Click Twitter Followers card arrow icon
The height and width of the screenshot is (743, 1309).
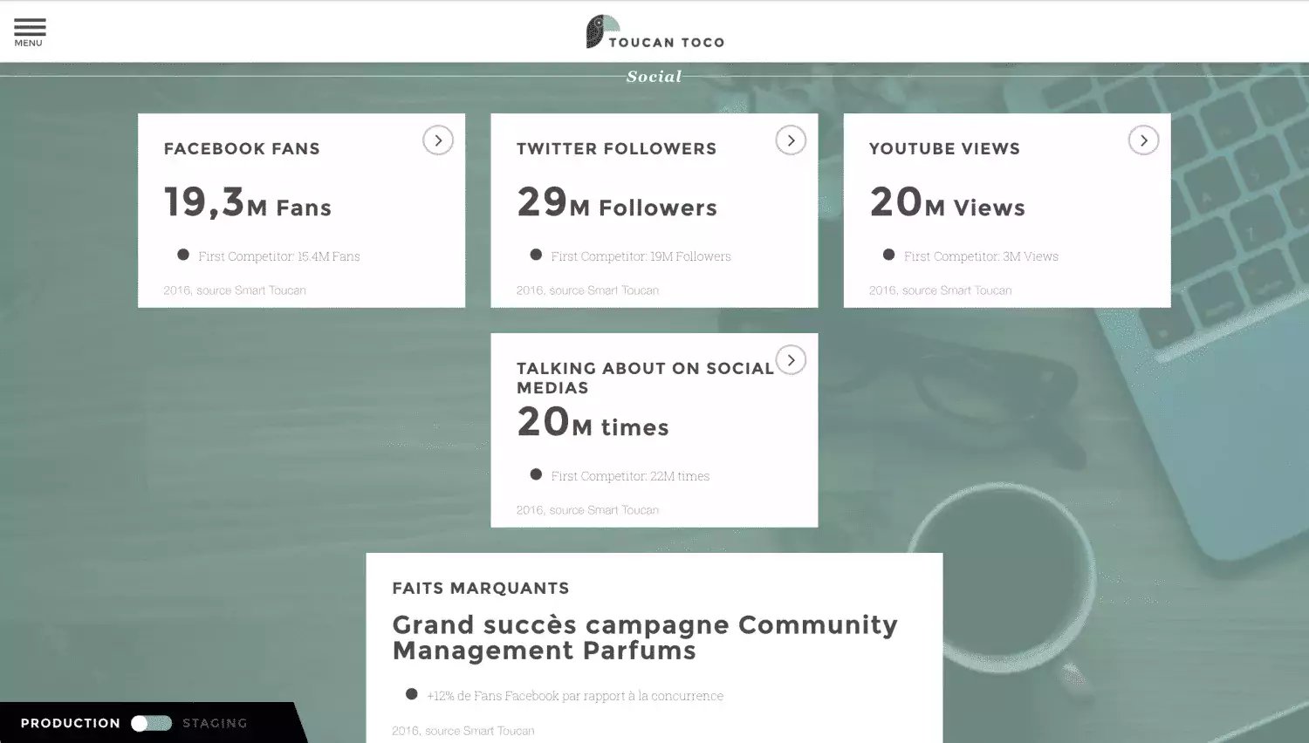click(791, 140)
